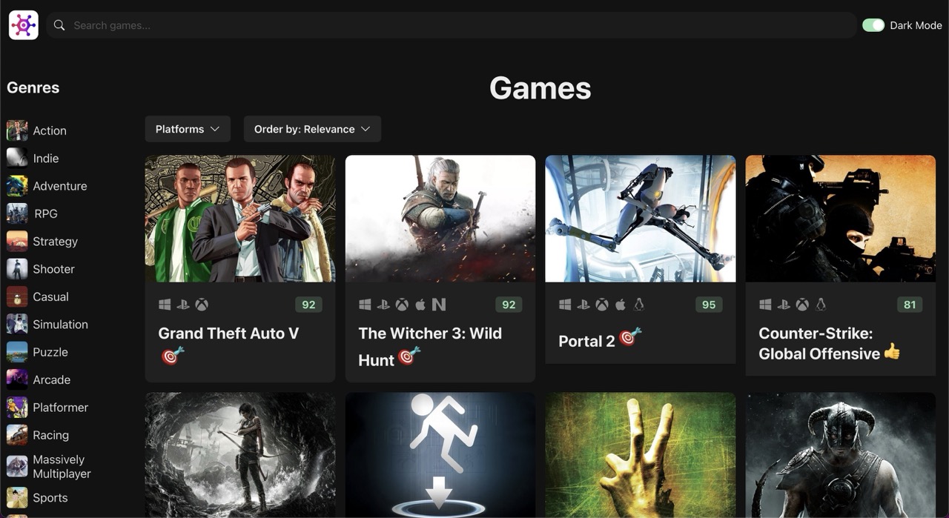Open the Portal cover with falling figure

tap(440, 455)
